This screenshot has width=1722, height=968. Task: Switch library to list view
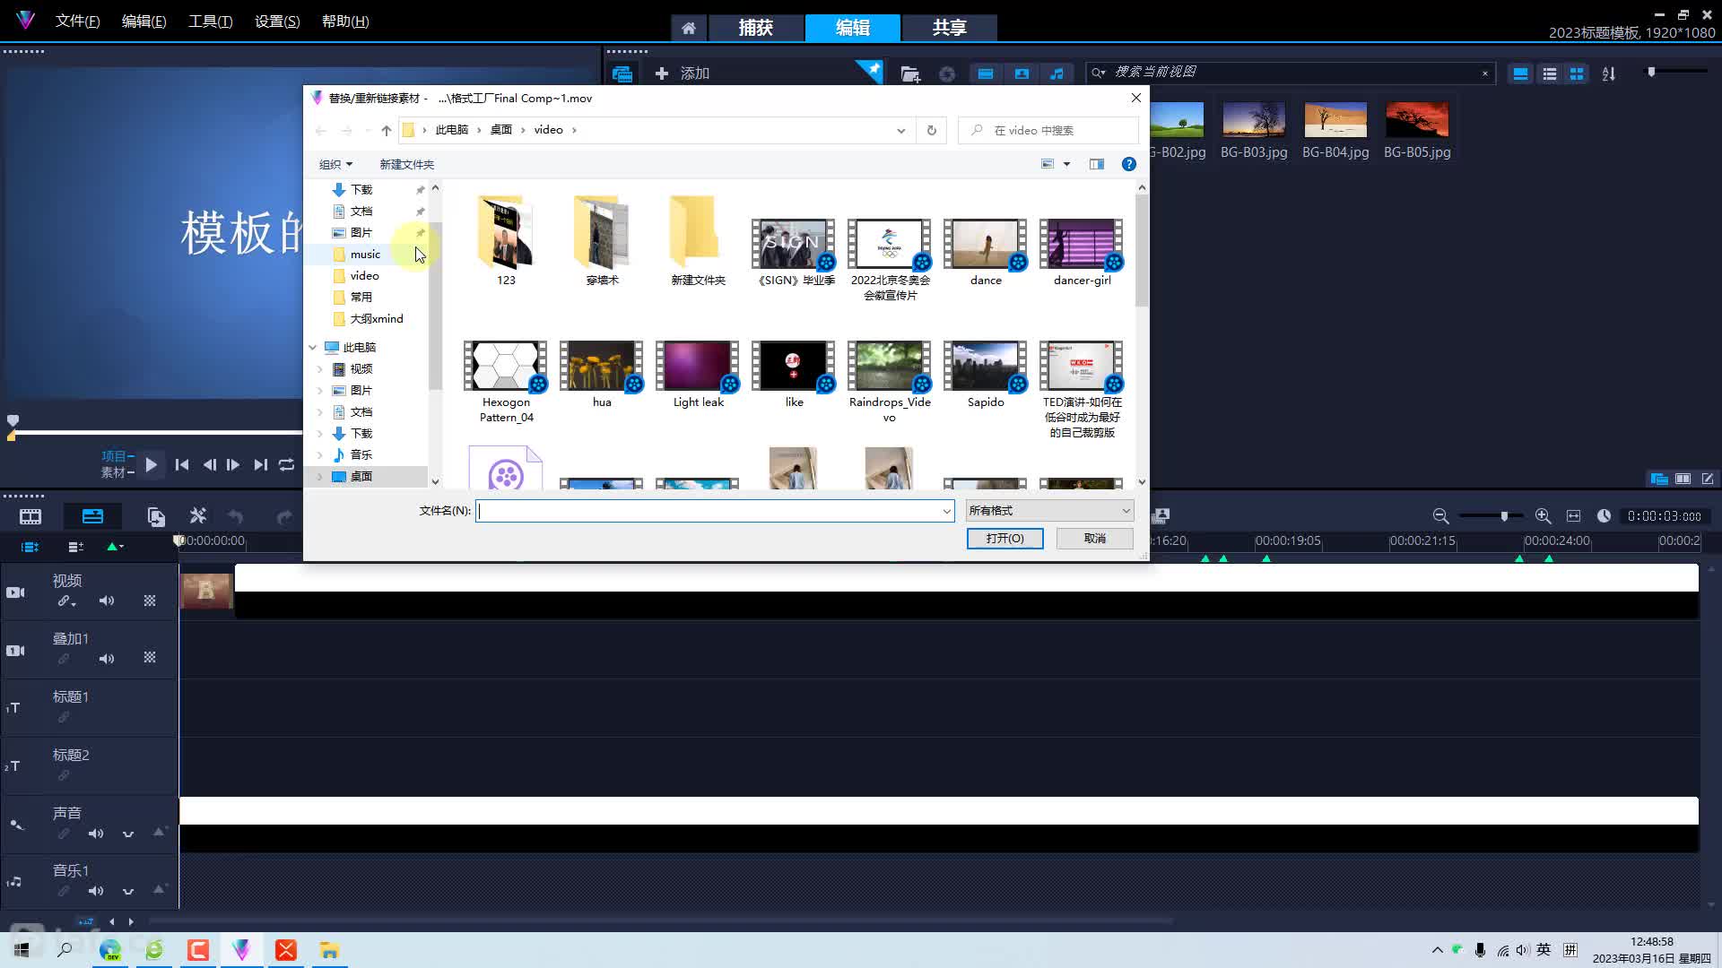[1549, 73]
